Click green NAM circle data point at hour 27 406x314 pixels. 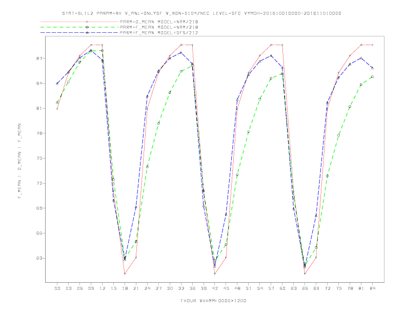pos(158,123)
